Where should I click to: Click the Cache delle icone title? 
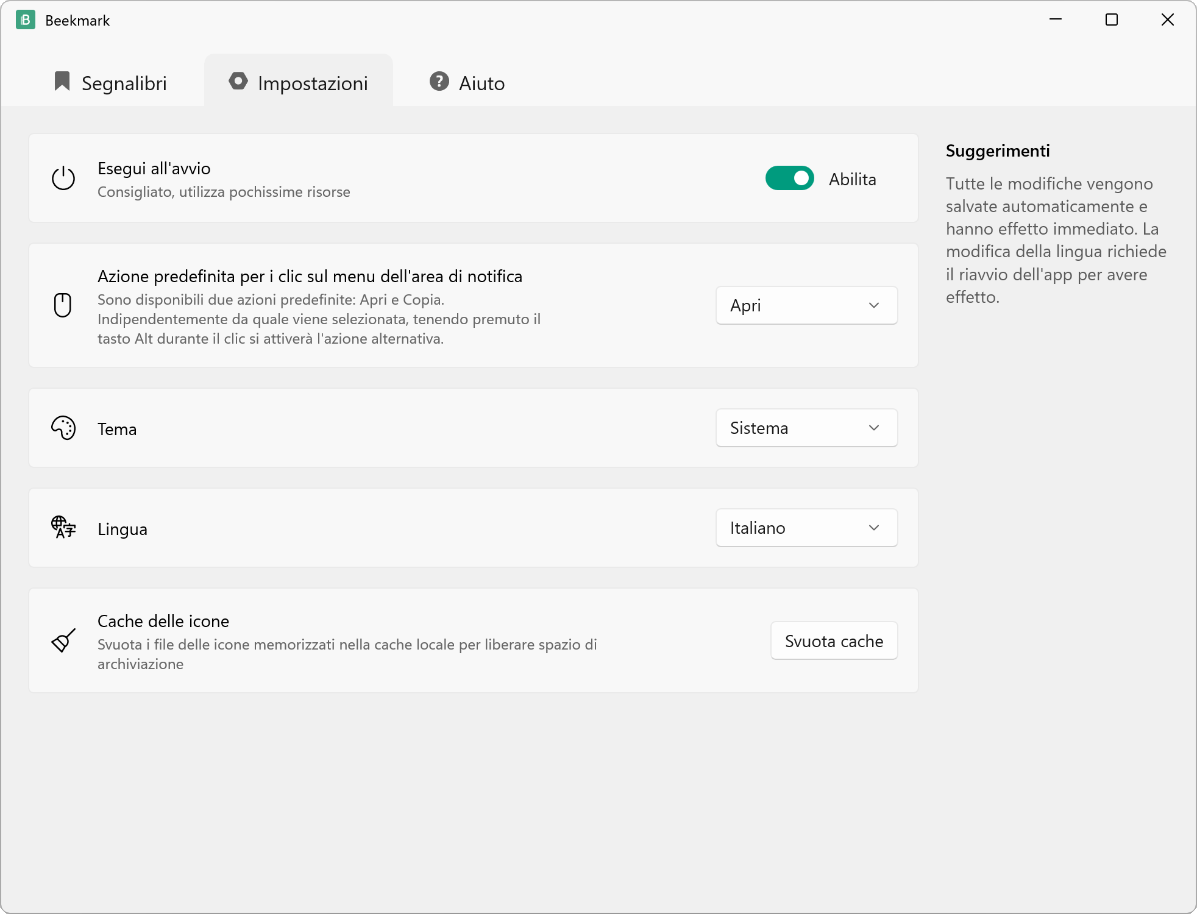(163, 621)
